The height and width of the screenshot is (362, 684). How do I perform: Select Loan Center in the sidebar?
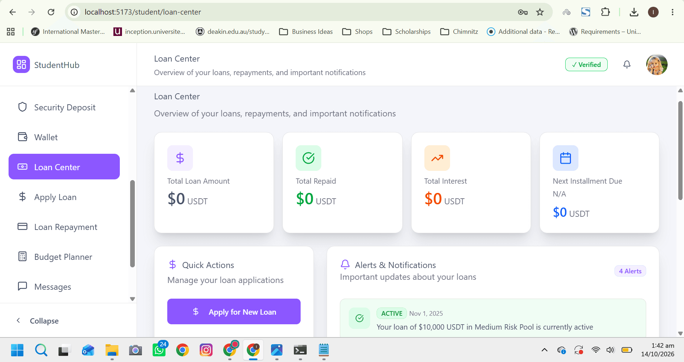tap(64, 167)
